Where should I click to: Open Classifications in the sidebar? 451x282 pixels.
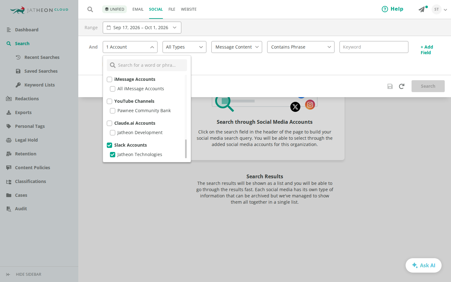pos(30,181)
